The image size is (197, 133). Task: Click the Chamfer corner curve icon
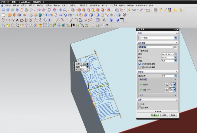tap(81, 20)
